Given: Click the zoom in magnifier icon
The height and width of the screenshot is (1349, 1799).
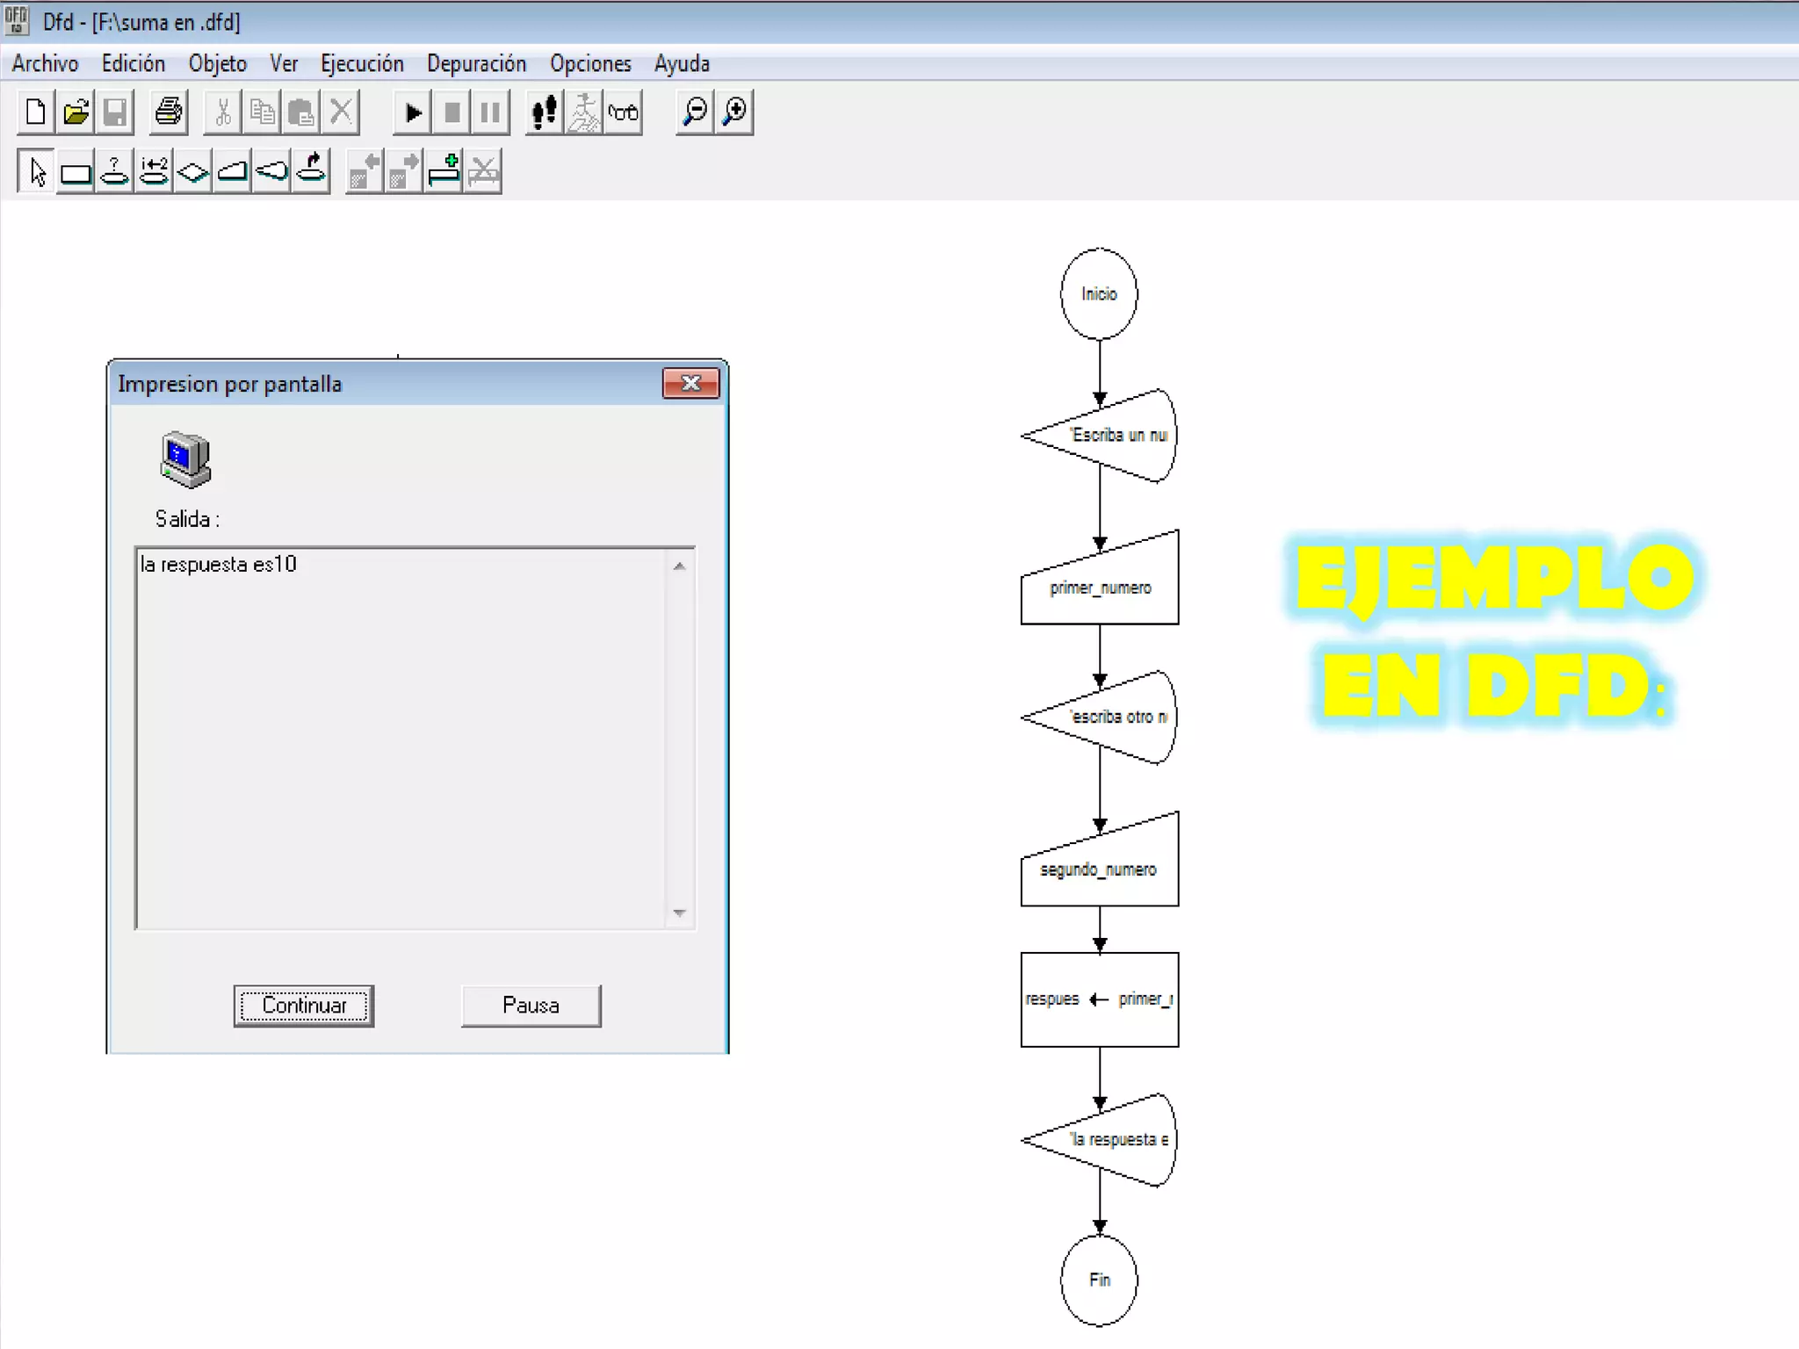Looking at the screenshot, I should click(x=734, y=112).
